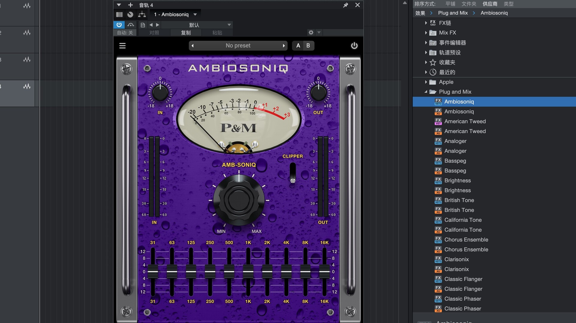Click the OUT gain knob
Image resolution: width=576 pixels, height=323 pixels.
point(318,93)
